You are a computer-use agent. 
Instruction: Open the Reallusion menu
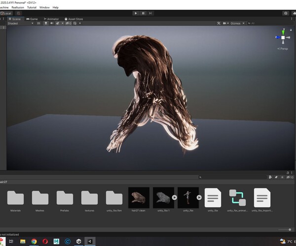click(x=18, y=7)
